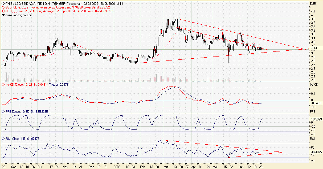The width and height of the screenshot is (323, 169).
Task: Click the 2,3 price axis label
Action: tap(313, 80)
